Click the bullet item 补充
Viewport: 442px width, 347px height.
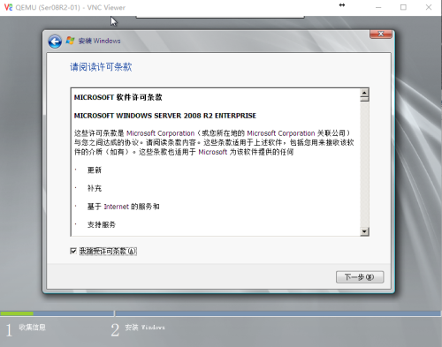[95, 188]
